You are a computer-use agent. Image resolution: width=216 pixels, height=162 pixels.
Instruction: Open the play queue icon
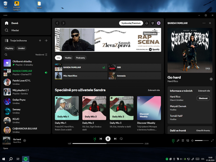[x=183, y=140]
